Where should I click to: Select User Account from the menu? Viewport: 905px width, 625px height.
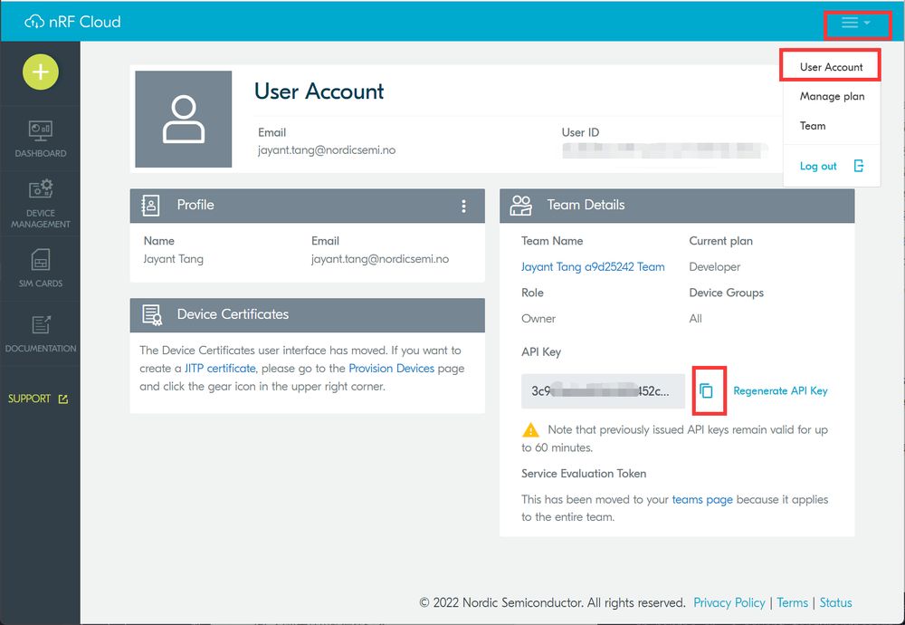pyautogui.click(x=831, y=67)
